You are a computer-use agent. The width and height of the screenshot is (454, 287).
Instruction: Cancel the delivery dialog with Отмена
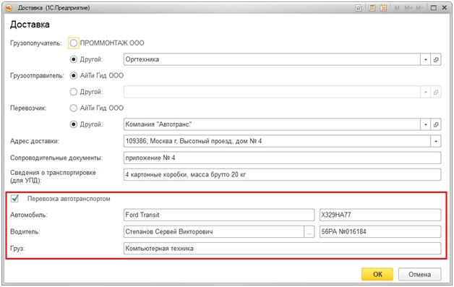pos(419,274)
